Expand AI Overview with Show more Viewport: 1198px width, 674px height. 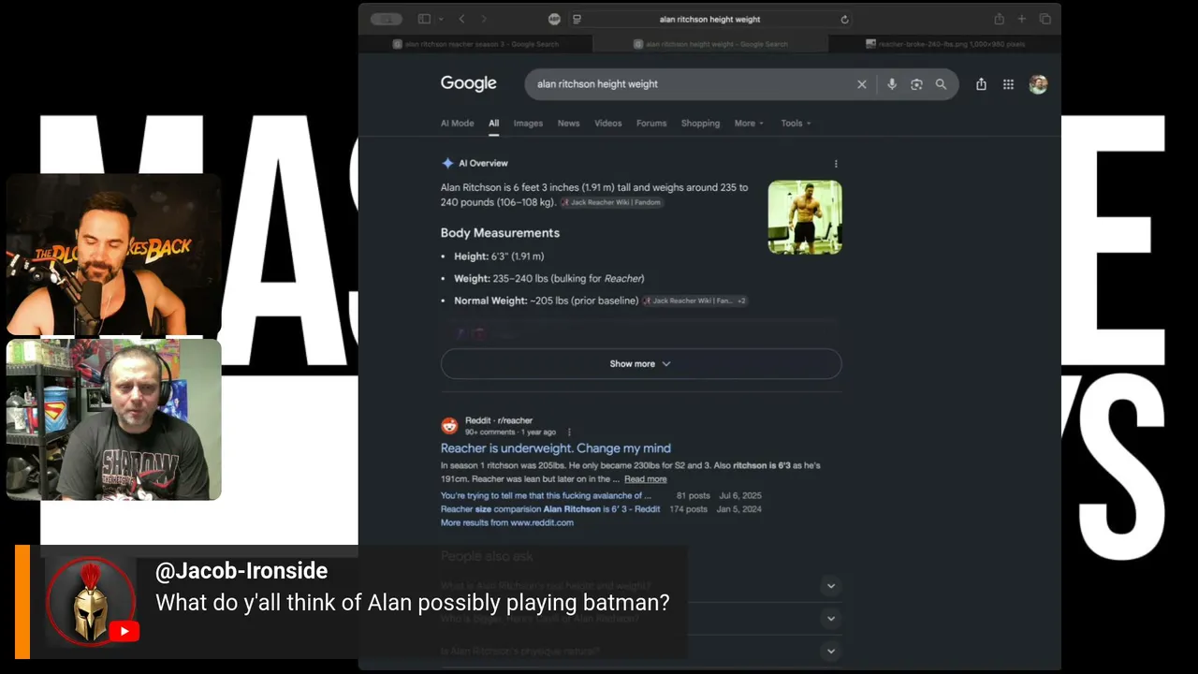[641, 364]
